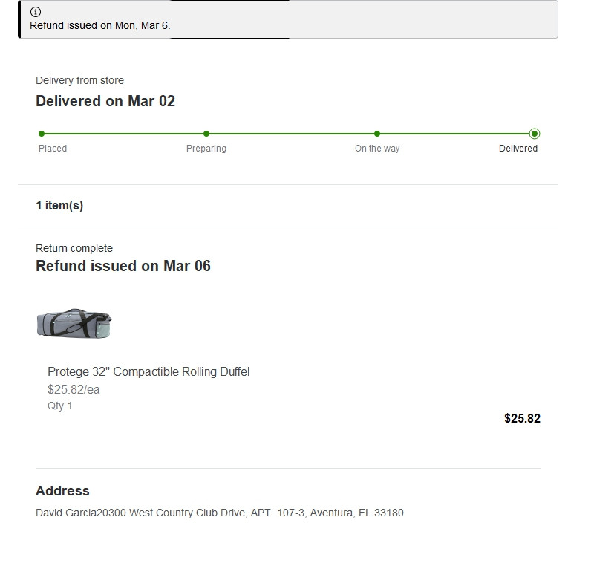
Task: Click the Placed progress dot
Action: point(42,134)
